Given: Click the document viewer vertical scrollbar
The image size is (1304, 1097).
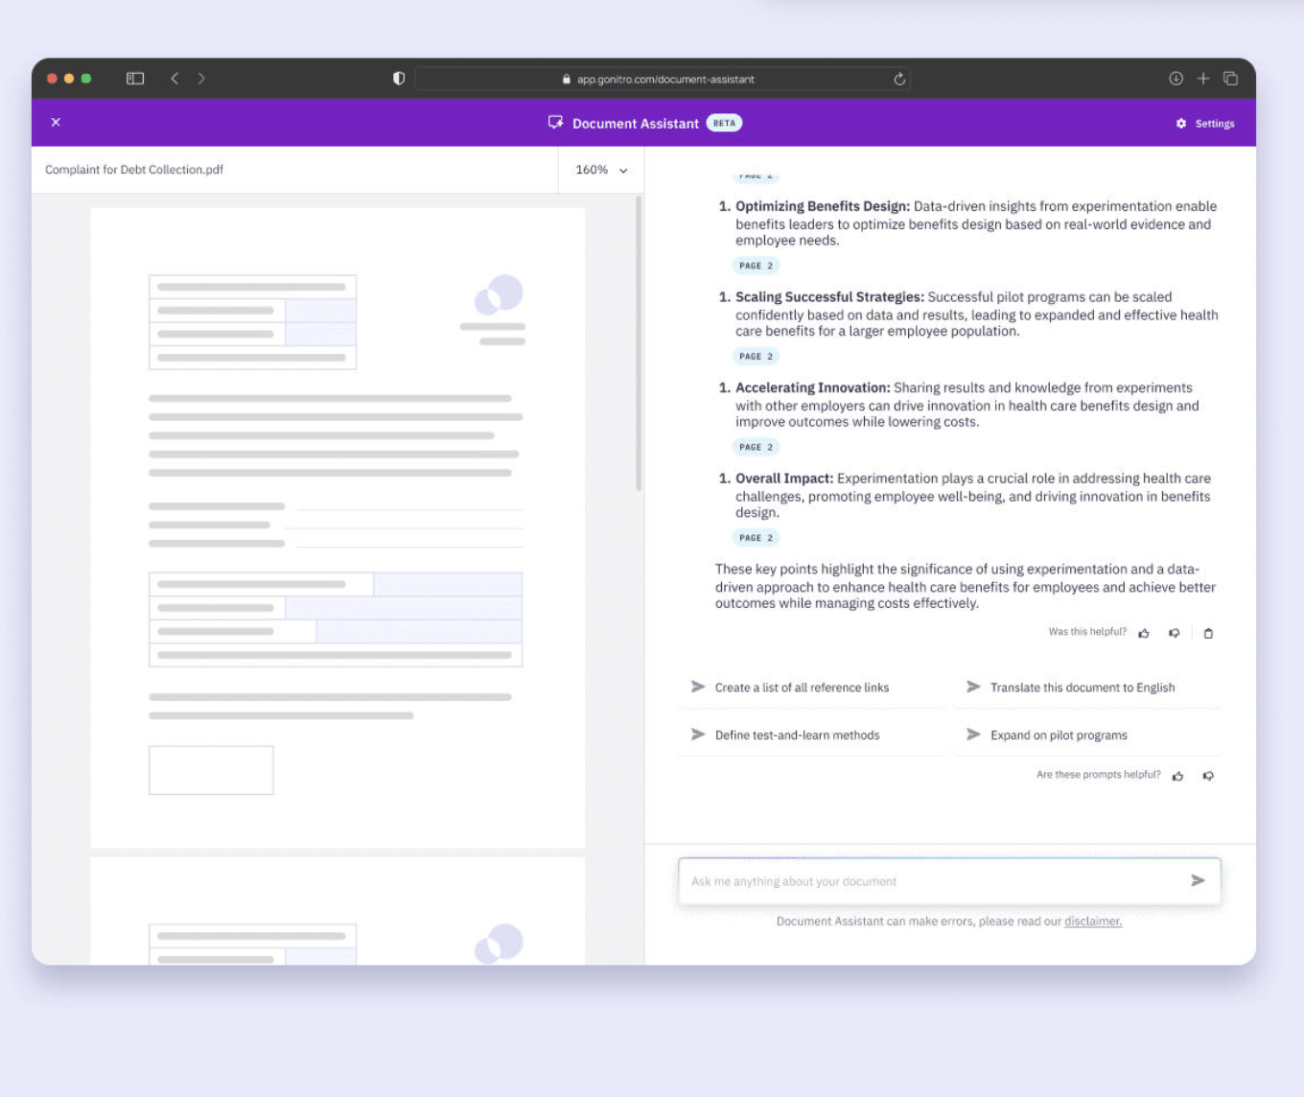Looking at the screenshot, I should point(639,345).
